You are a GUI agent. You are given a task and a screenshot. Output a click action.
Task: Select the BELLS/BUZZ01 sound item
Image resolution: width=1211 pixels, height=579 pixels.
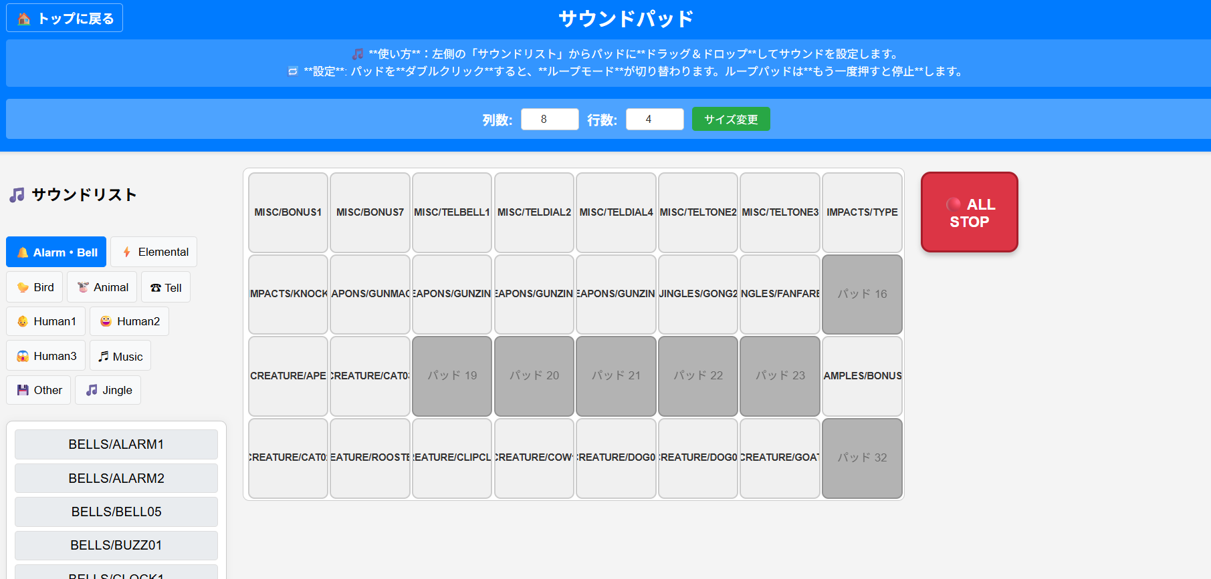tap(116, 545)
